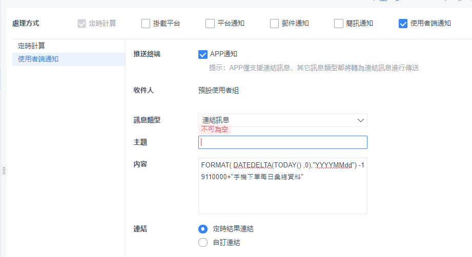Tick the 簡訊通知 checkbox
The height and width of the screenshot is (257, 472).
point(339,23)
